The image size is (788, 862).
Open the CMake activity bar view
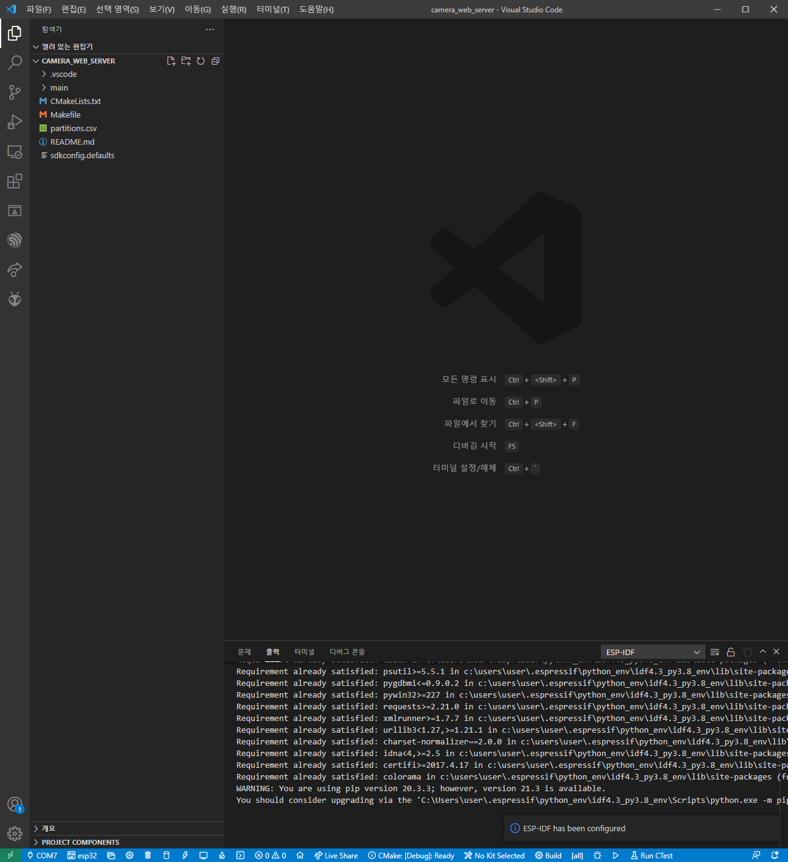tap(15, 211)
